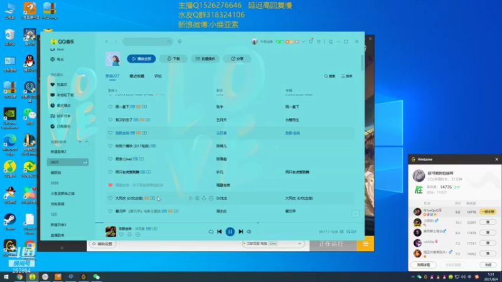502x282 pixels.
Task: Expand server selector chevron in background window
Action: coord(300,244)
